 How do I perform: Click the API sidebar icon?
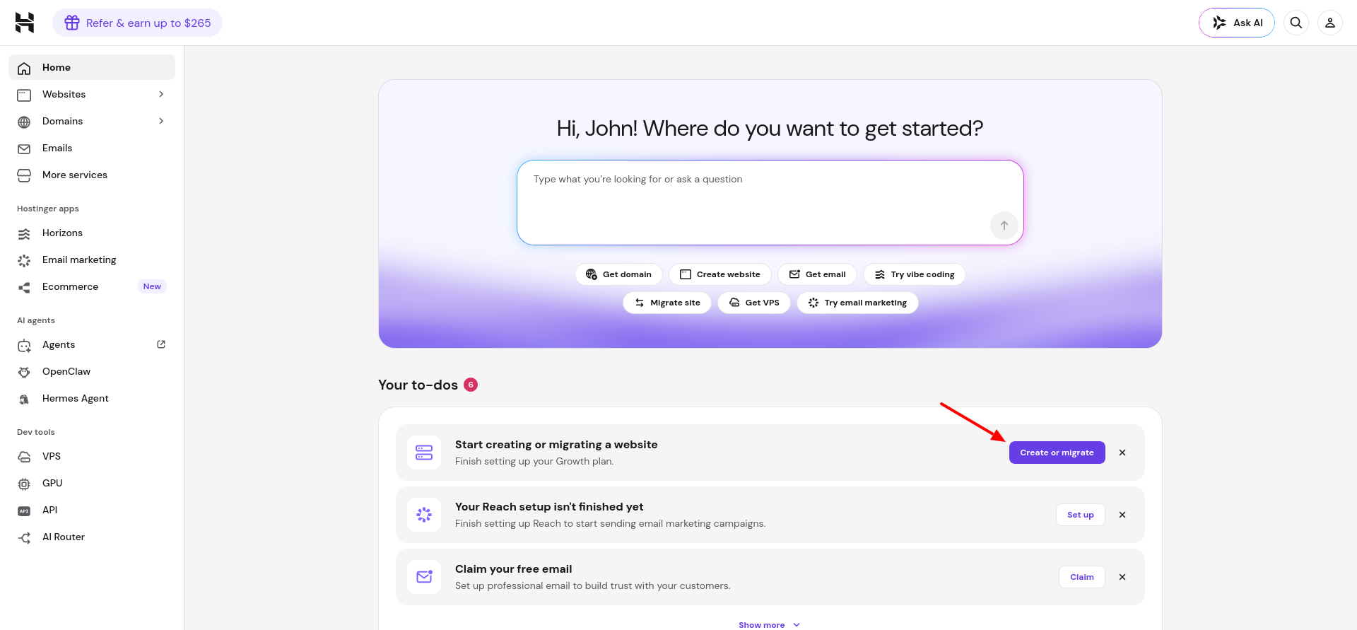coord(24,511)
